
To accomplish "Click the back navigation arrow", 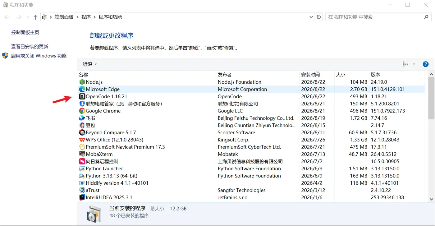I will [x=7, y=17].
